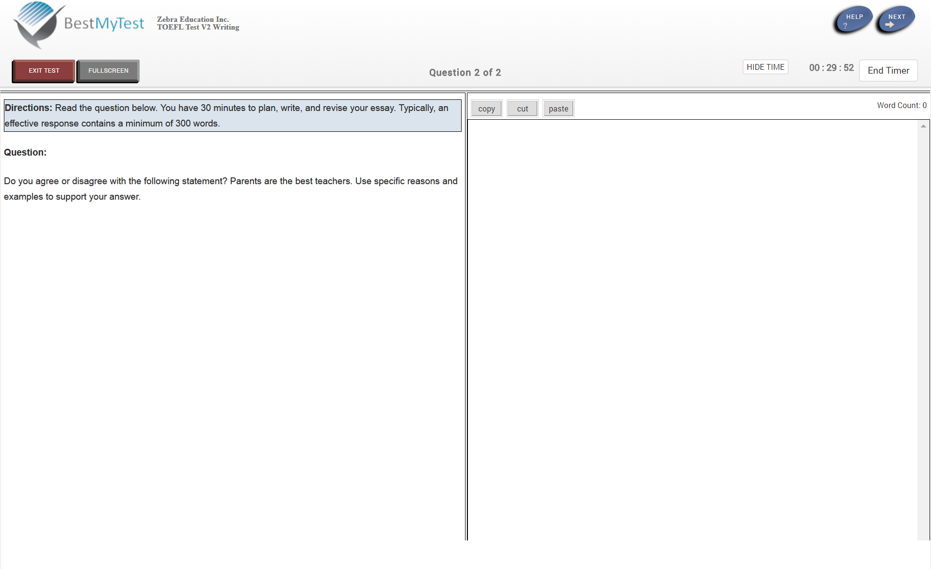Click the scroll up arrow in essay box
Screen dimensions: 931x569
pyautogui.click(x=923, y=126)
